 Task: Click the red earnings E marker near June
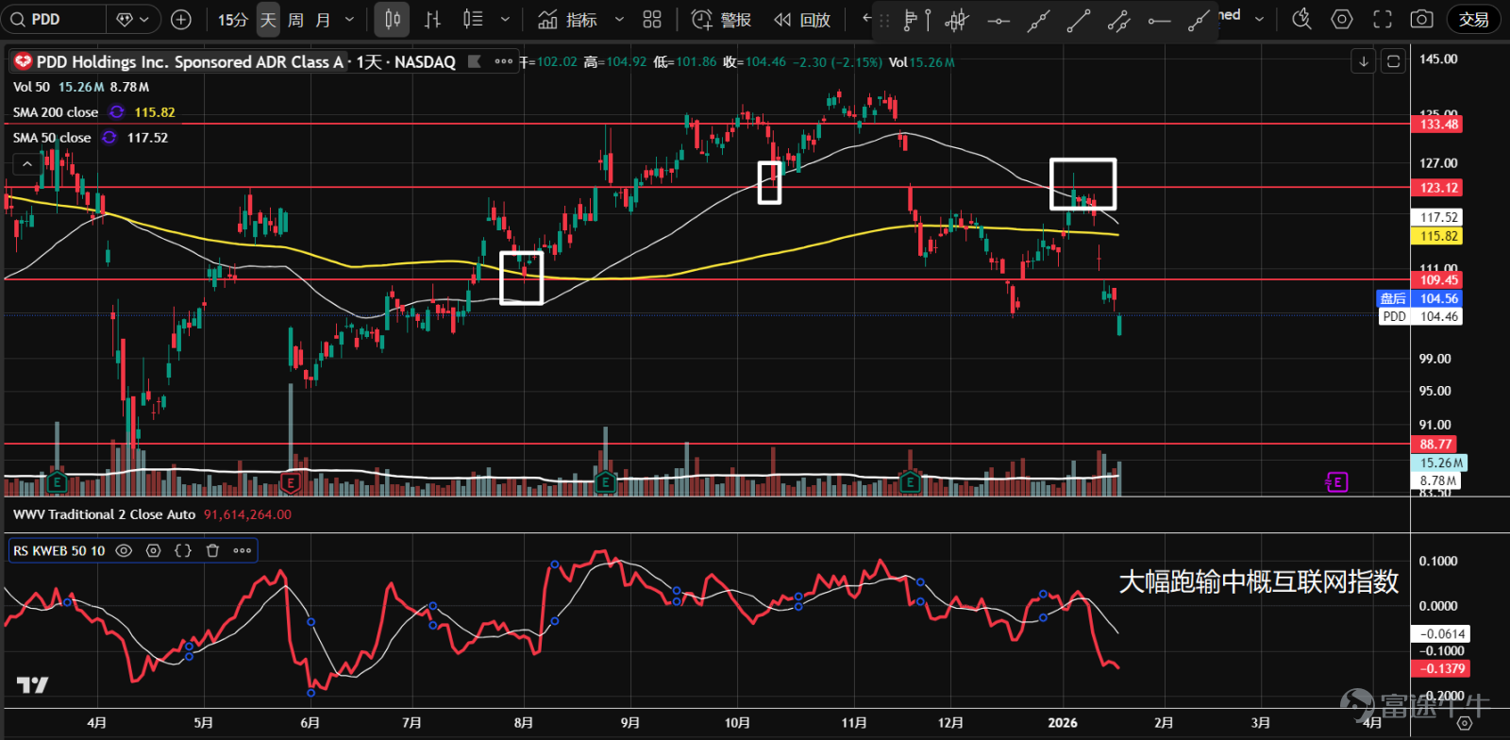[x=291, y=482]
